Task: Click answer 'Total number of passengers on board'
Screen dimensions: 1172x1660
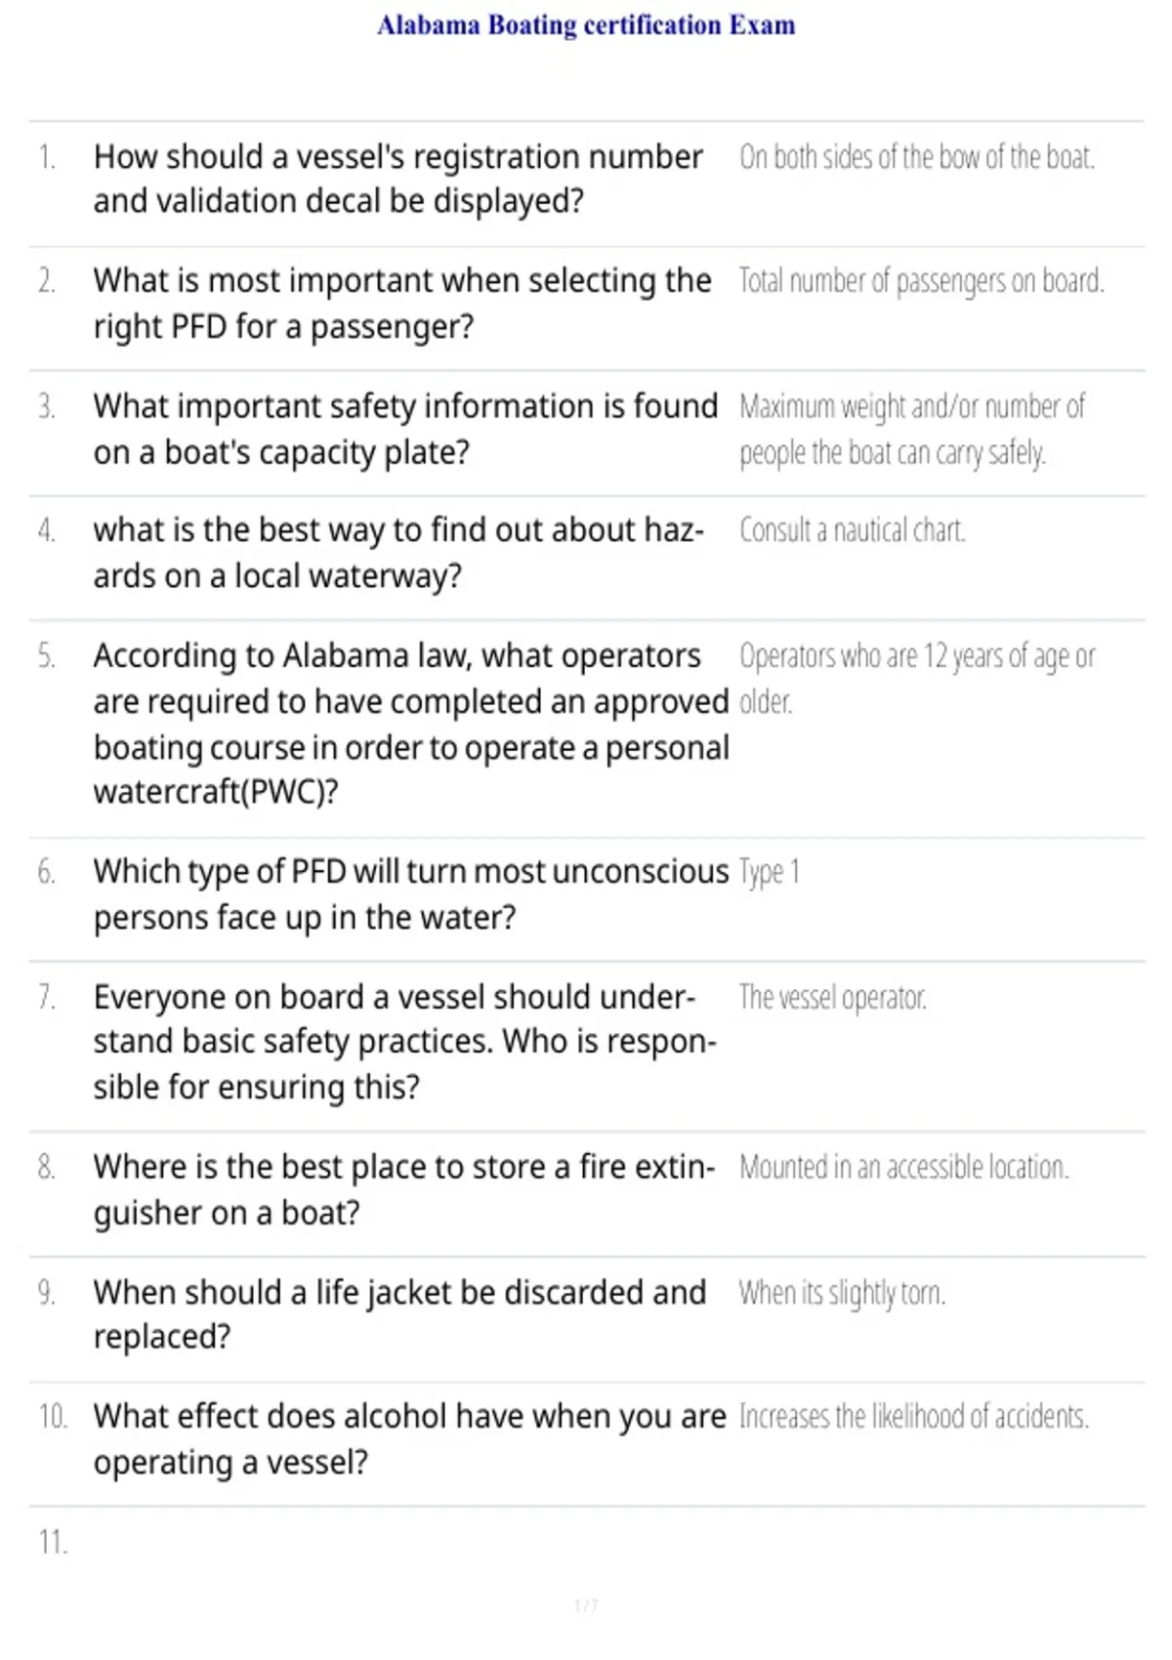Action: (922, 281)
